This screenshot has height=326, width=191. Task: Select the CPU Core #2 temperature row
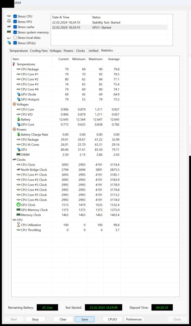[x=66, y=79]
